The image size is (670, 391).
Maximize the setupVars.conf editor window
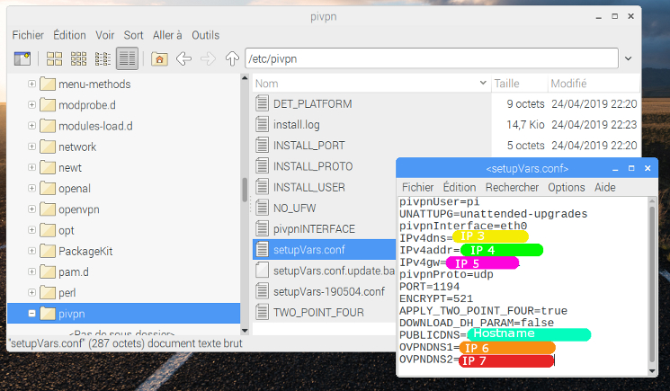[631, 168]
